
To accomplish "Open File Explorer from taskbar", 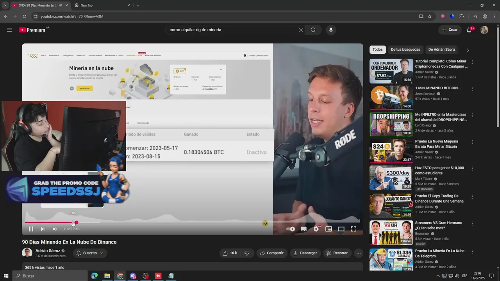I will (107, 276).
